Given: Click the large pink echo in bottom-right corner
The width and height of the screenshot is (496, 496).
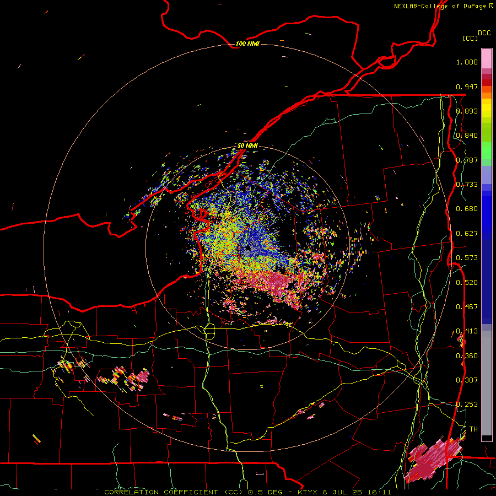Looking at the screenshot, I should pos(433,459).
